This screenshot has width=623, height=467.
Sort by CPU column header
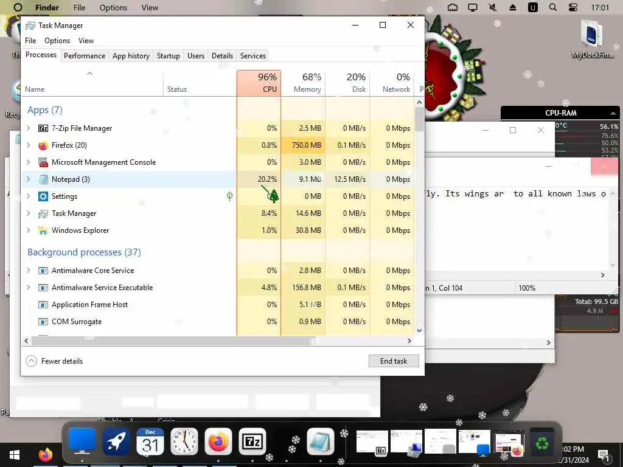tap(259, 83)
